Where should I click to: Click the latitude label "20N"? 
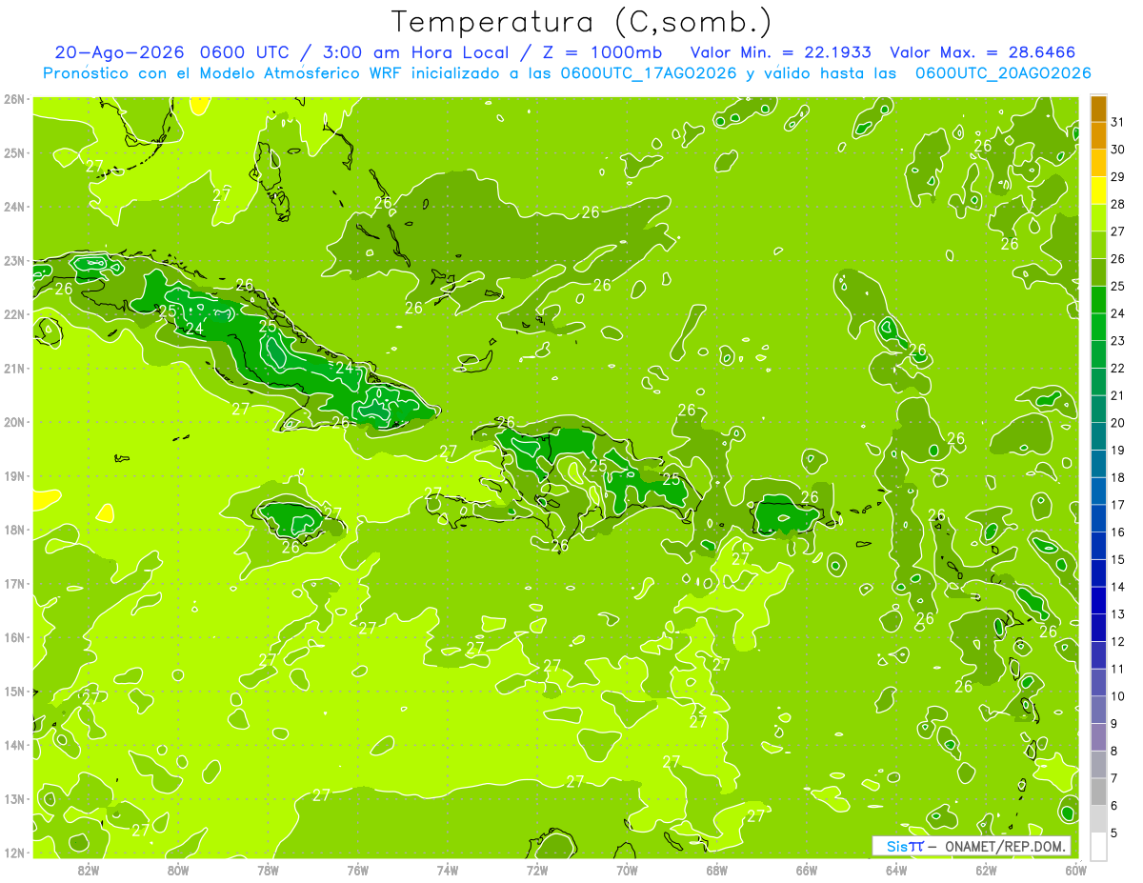coord(14,422)
